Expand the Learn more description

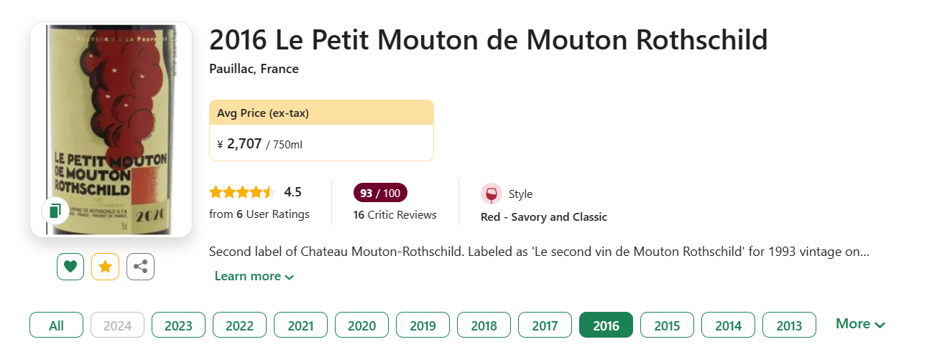254,276
